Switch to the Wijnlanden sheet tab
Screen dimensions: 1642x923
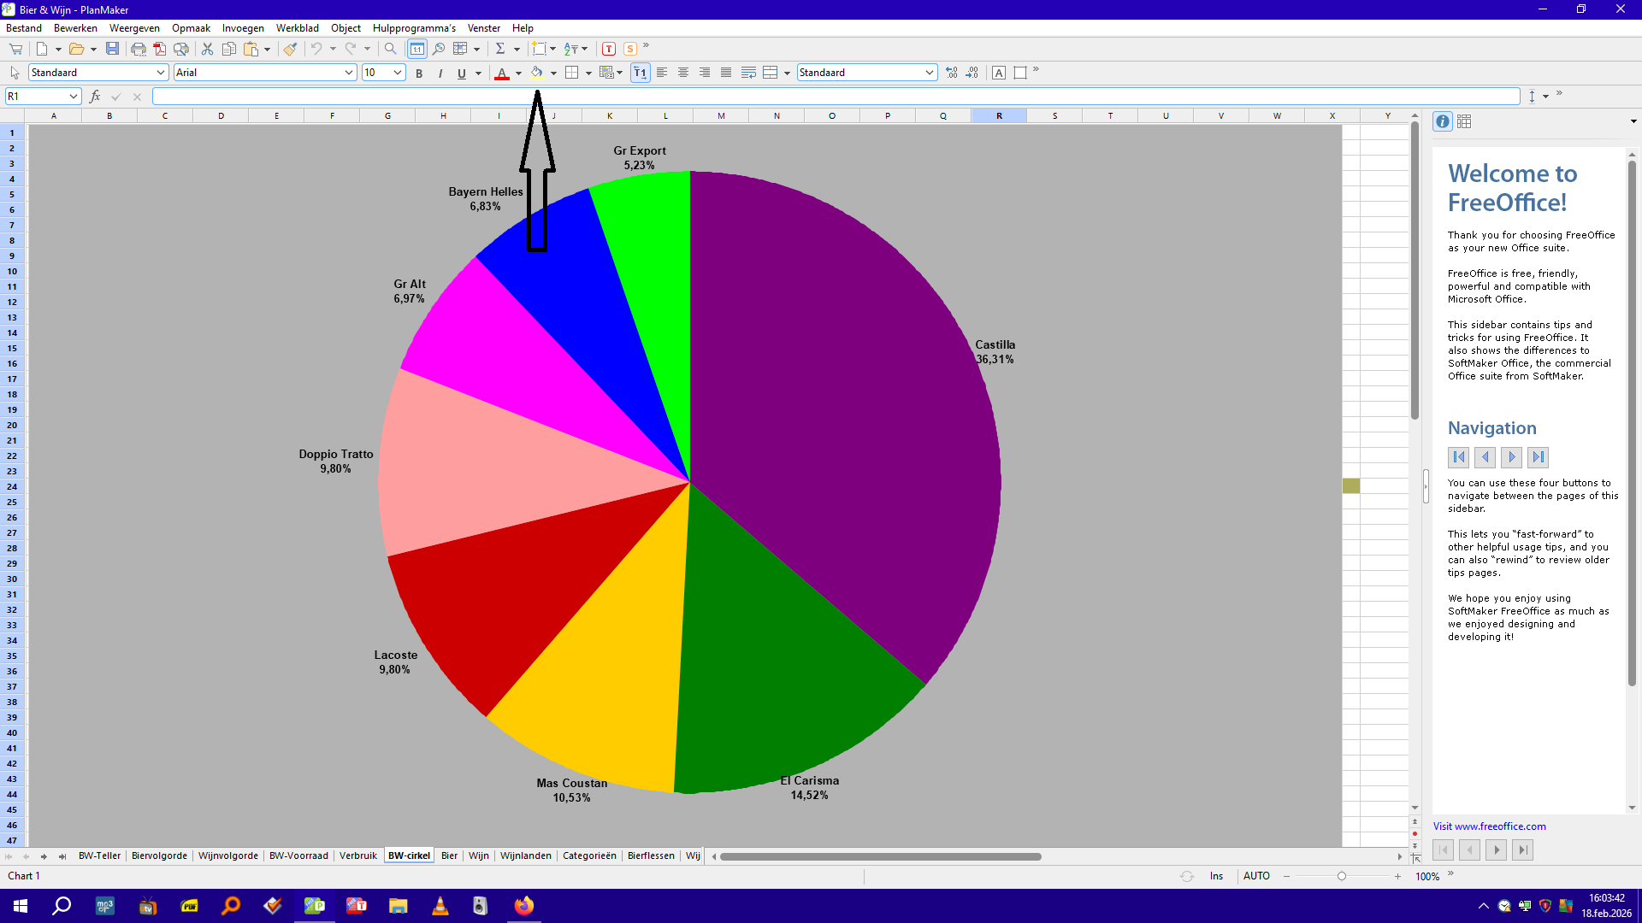525,855
